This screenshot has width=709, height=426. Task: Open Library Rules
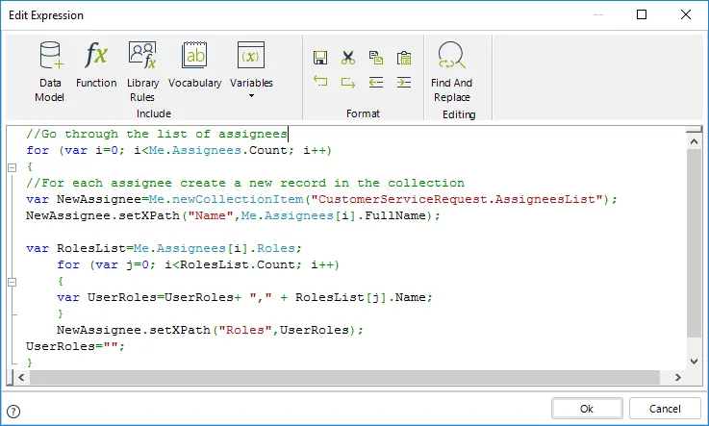click(142, 72)
